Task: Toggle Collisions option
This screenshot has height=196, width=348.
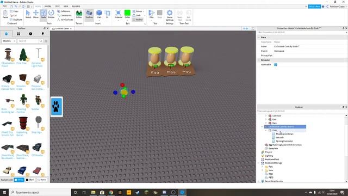Action: point(64,11)
